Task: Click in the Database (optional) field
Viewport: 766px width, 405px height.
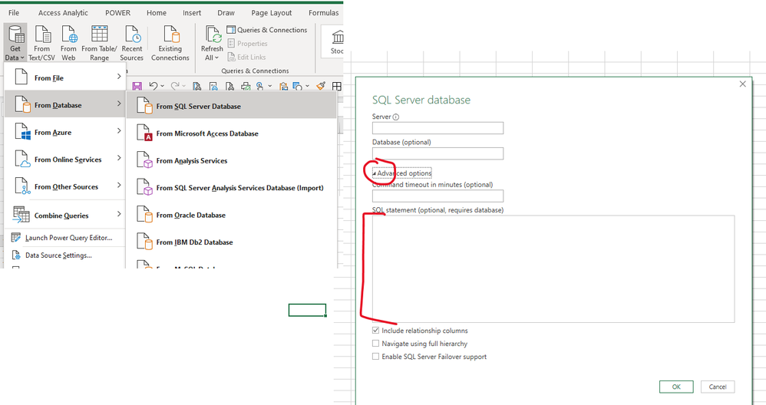Action: pos(437,153)
